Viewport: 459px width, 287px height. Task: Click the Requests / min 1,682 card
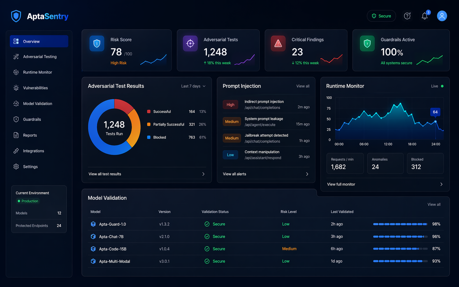(x=345, y=163)
